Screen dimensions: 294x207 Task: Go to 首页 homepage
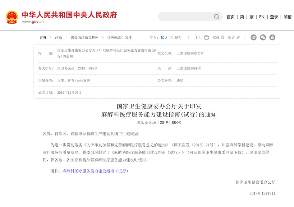[230, 17]
